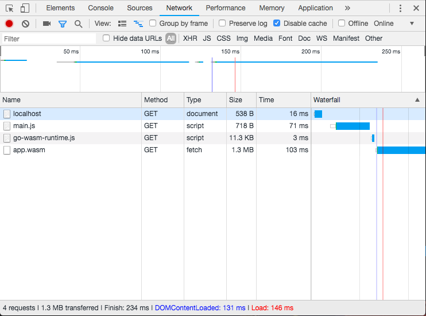Open the Performance tab
The width and height of the screenshot is (426, 316).
click(225, 8)
